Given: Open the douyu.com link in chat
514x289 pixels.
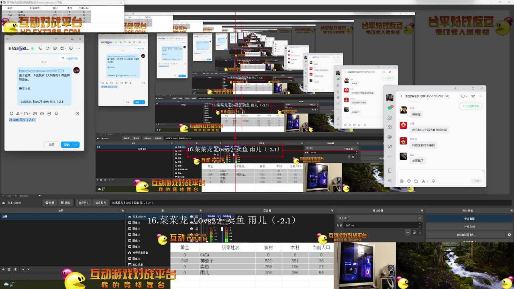Looking at the screenshot, I should click(x=41, y=71).
